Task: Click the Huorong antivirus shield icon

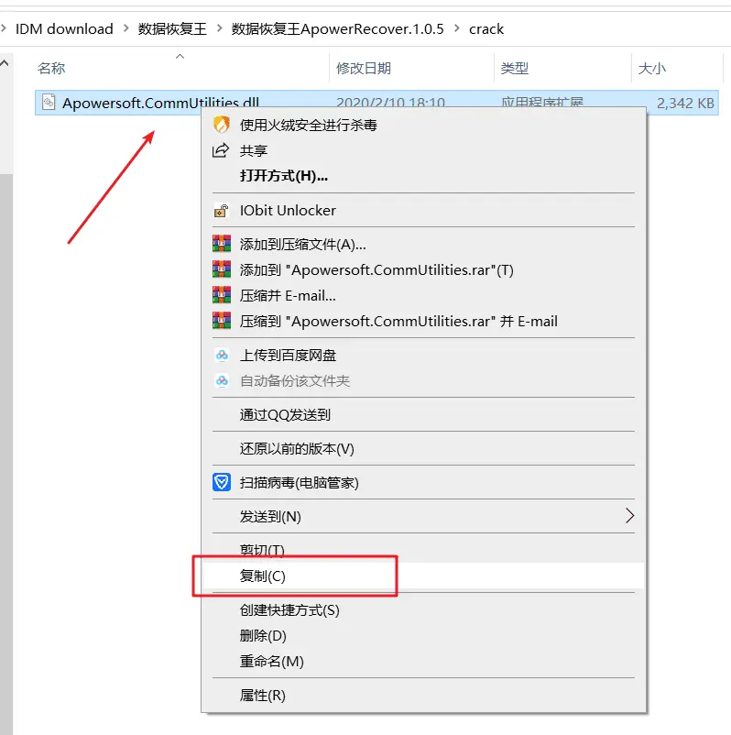Action: (x=221, y=125)
